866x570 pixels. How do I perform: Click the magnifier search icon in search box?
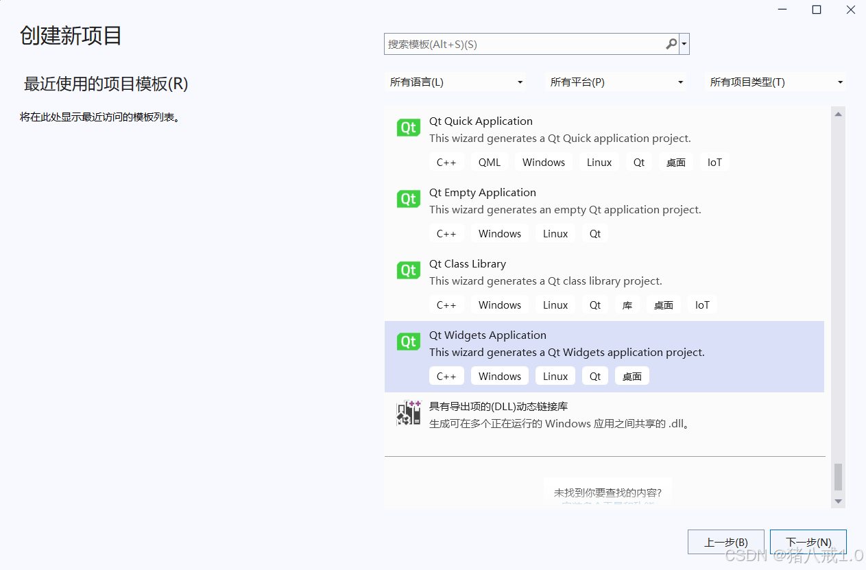click(671, 44)
